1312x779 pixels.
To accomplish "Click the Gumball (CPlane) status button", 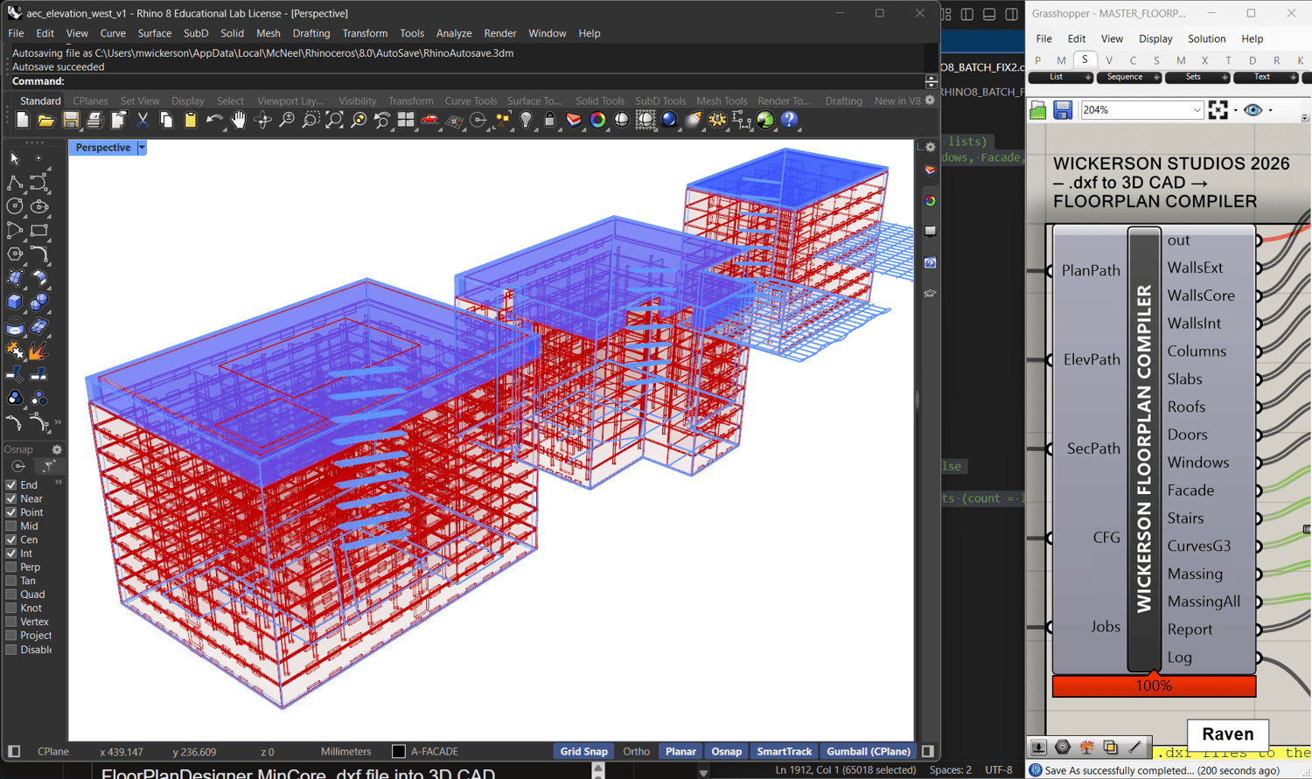I will (x=868, y=752).
